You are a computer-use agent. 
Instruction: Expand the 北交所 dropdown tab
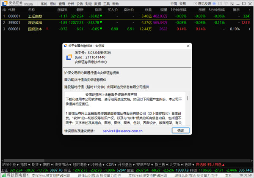pos(176,165)
